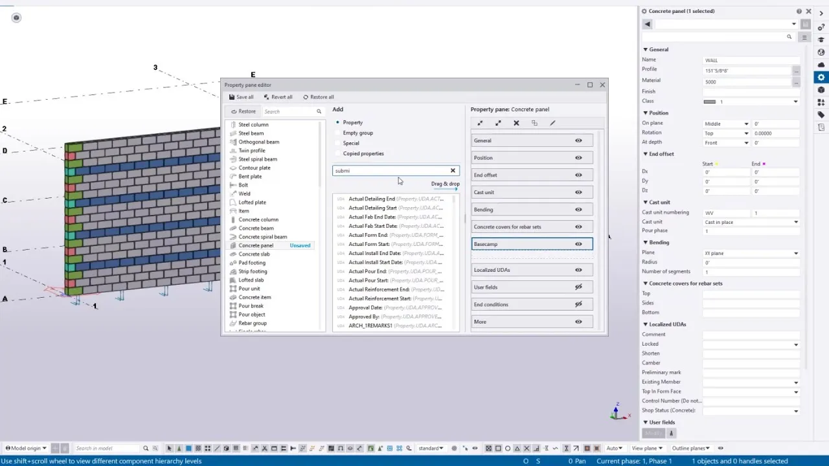Click the expand group icon in Property pane toolbar
The width and height of the screenshot is (829, 466).
[498, 123]
